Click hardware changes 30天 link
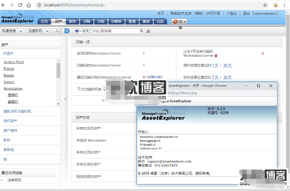The height and width of the screenshot is (191, 290). (x=227, y=65)
